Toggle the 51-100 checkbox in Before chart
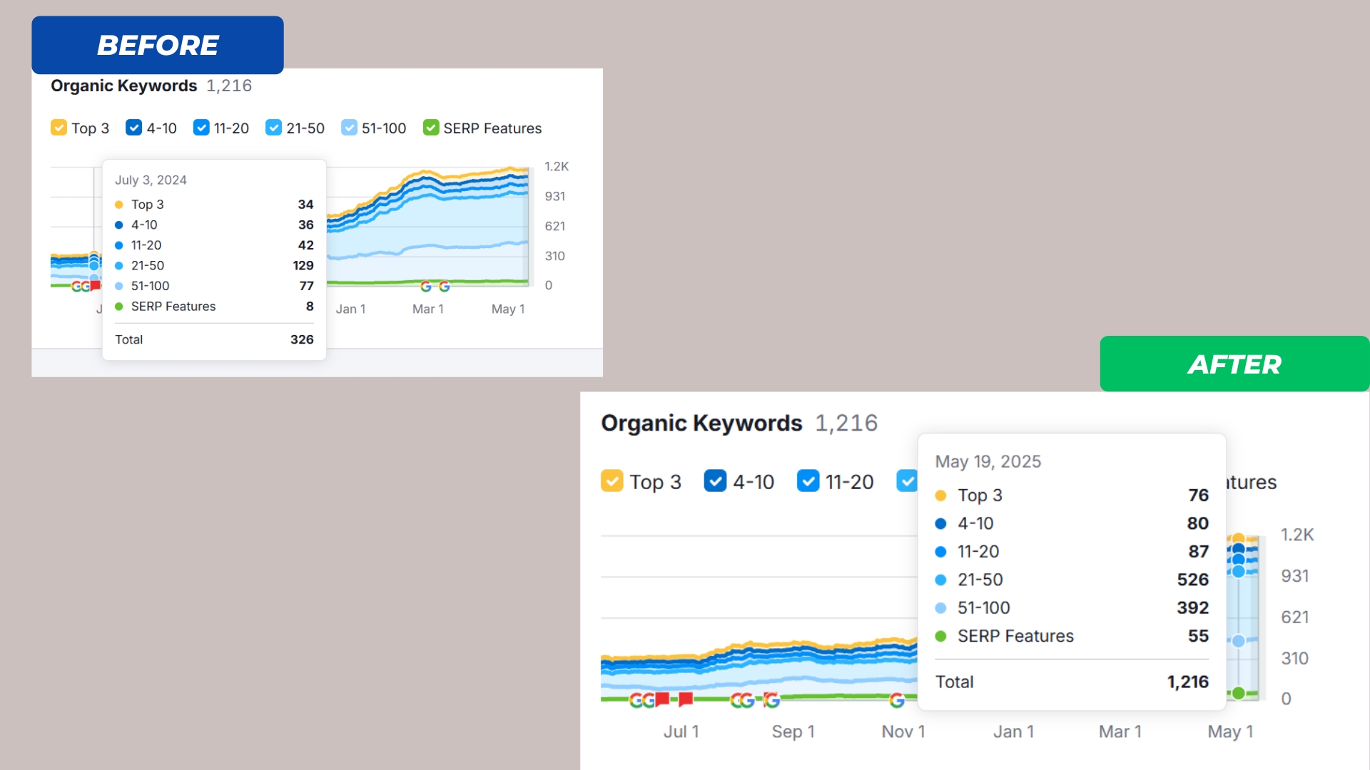 (x=349, y=128)
